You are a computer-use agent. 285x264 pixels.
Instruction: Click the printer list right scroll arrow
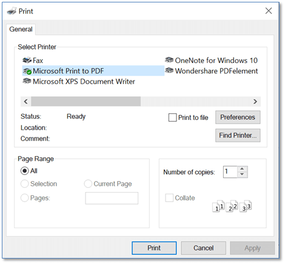pos(255,101)
